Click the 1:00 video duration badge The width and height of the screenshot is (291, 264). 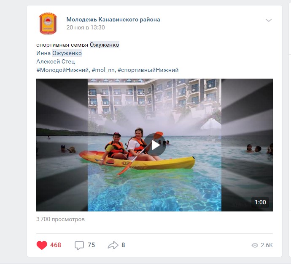click(x=260, y=202)
